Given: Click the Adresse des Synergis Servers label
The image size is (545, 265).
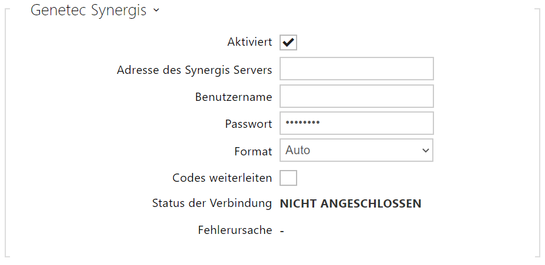Looking at the screenshot, I should (194, 70).
